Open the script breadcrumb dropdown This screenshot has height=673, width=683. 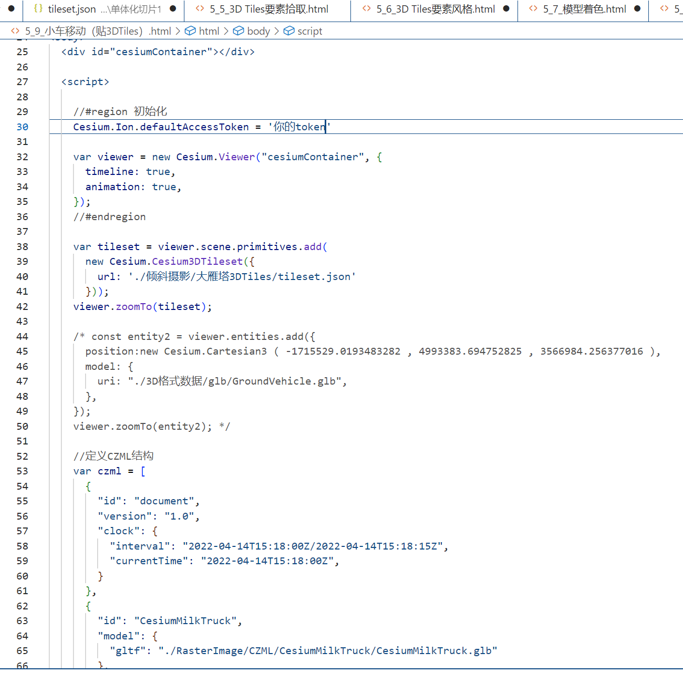[310, 31]
